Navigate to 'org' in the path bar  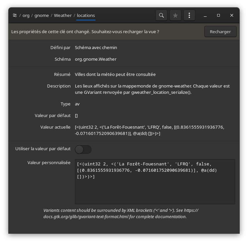[26, 15]
